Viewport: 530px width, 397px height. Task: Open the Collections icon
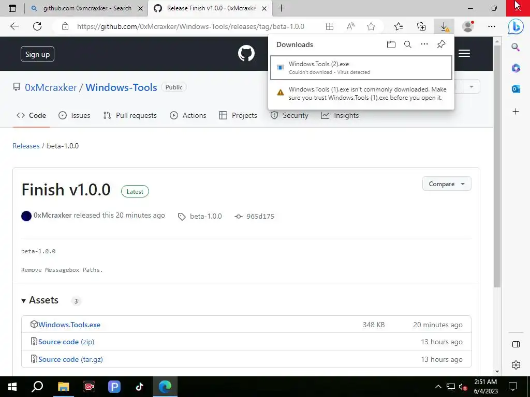click(x=421, y=26)
